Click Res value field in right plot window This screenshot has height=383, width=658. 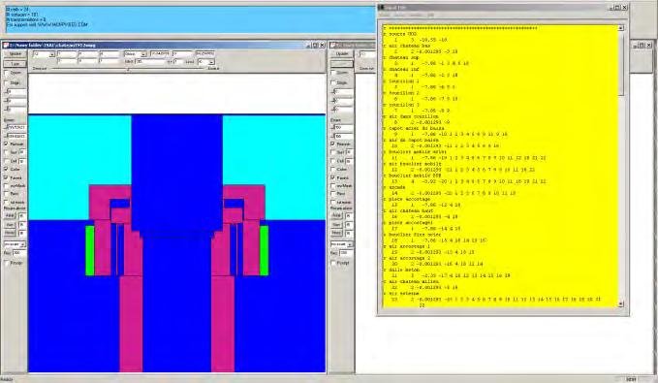[x=346, y=253]
